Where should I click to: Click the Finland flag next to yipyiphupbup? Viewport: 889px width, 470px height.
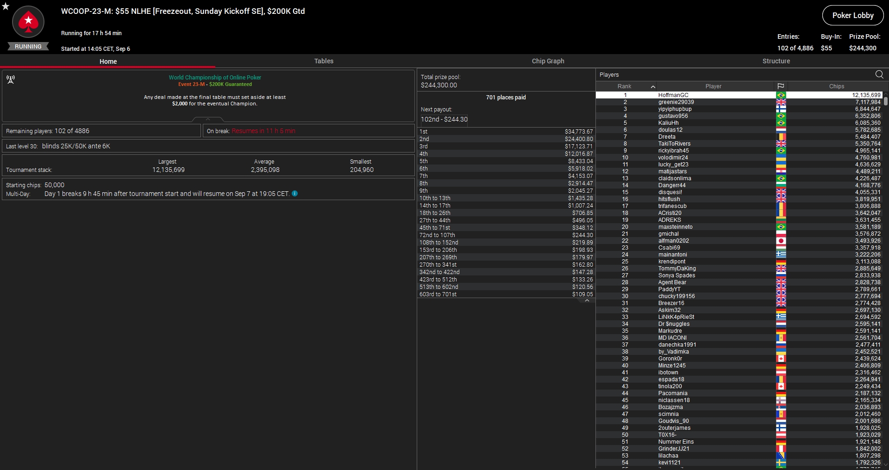781,109
